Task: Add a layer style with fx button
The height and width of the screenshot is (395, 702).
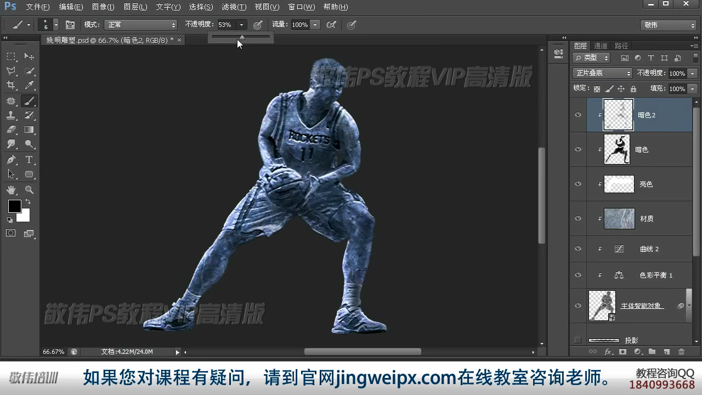Action: (608, 352)
